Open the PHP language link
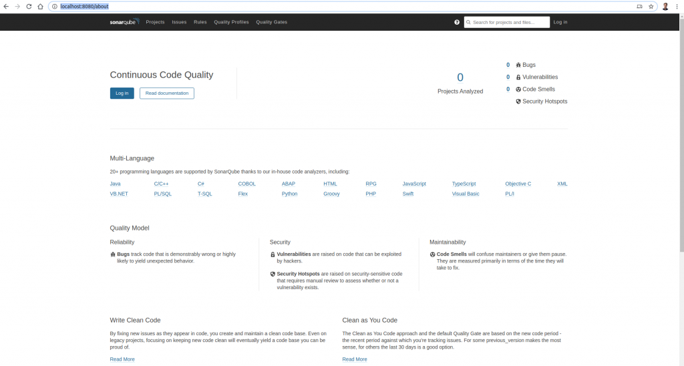 371,194
